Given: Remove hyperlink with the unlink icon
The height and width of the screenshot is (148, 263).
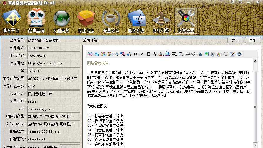Looking at the screenshot, I should tap(194, 54).
